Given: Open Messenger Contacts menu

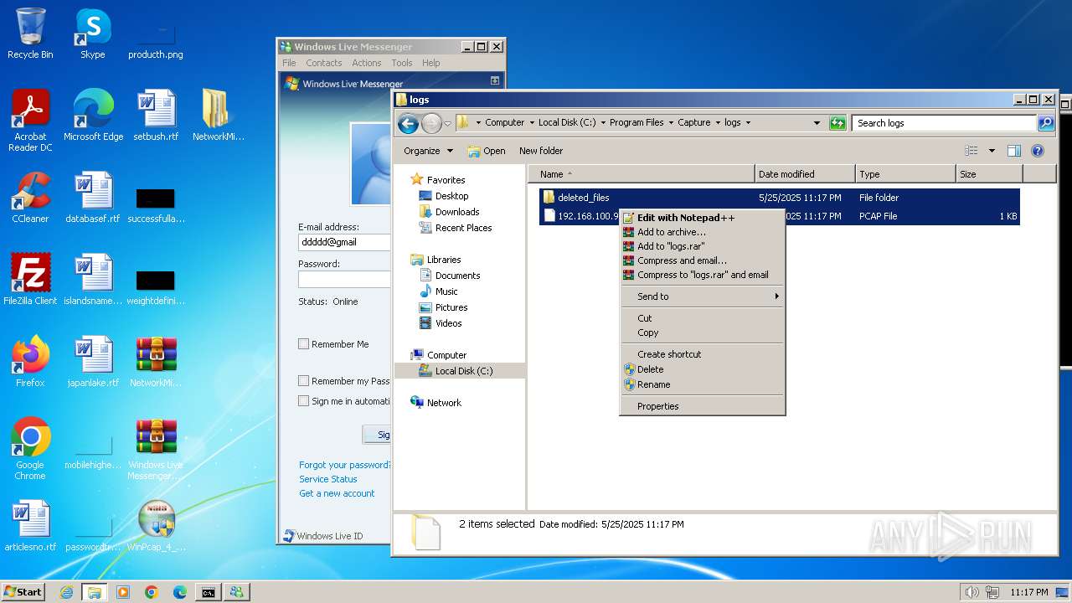Looking at the screenshot, I should tap(323, 63).
